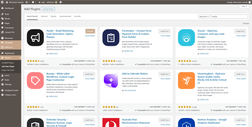Install the Defender Security plugin
This screenshot has height=127, width=252.
(x=89, y=120)
